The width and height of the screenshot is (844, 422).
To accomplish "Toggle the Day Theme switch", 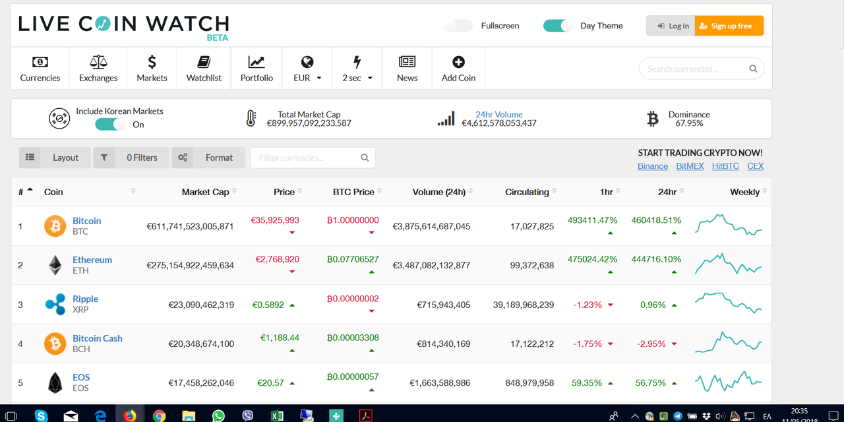I will click(558, 26).
